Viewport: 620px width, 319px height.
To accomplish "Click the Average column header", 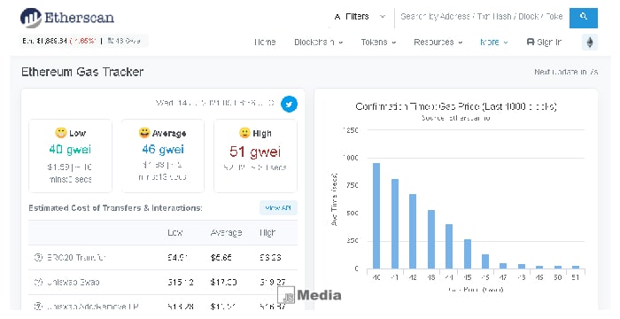I will click(226, 233).
